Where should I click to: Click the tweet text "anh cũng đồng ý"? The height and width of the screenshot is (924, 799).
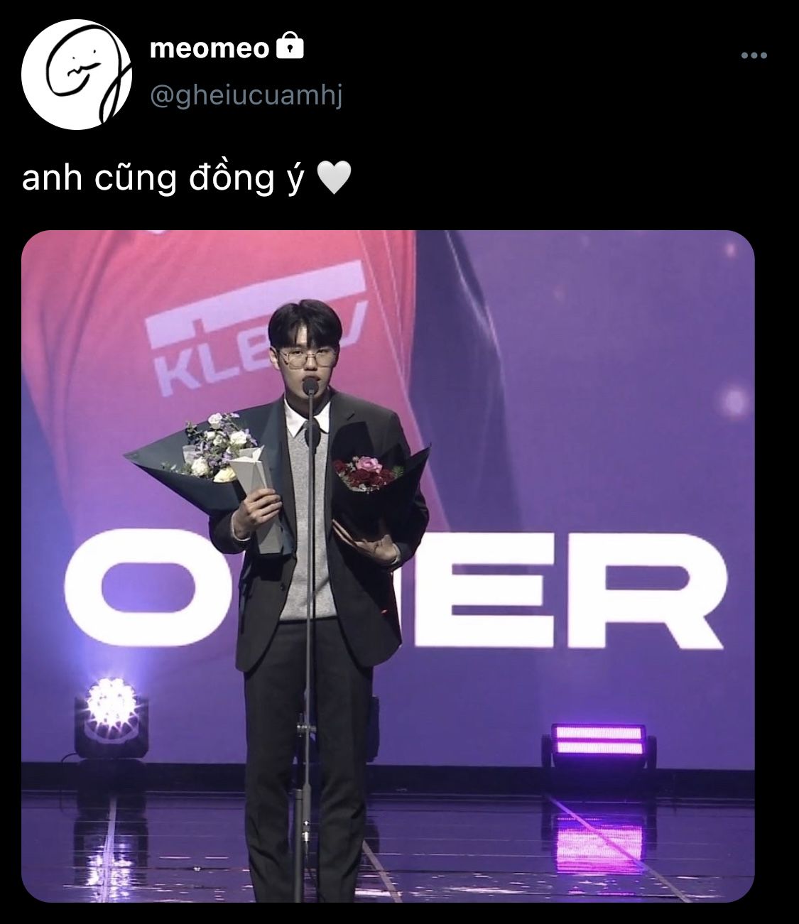click(x=164, y=178)
